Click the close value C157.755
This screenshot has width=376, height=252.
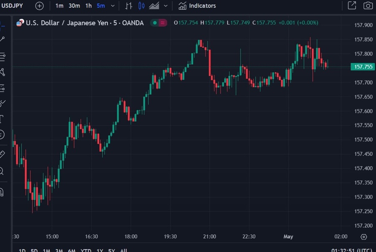(x=264, y=23)
